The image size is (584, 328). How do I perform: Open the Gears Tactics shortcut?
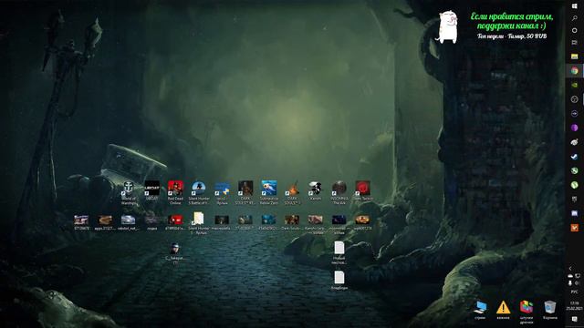pyautogui.click(x=362, y=190)
